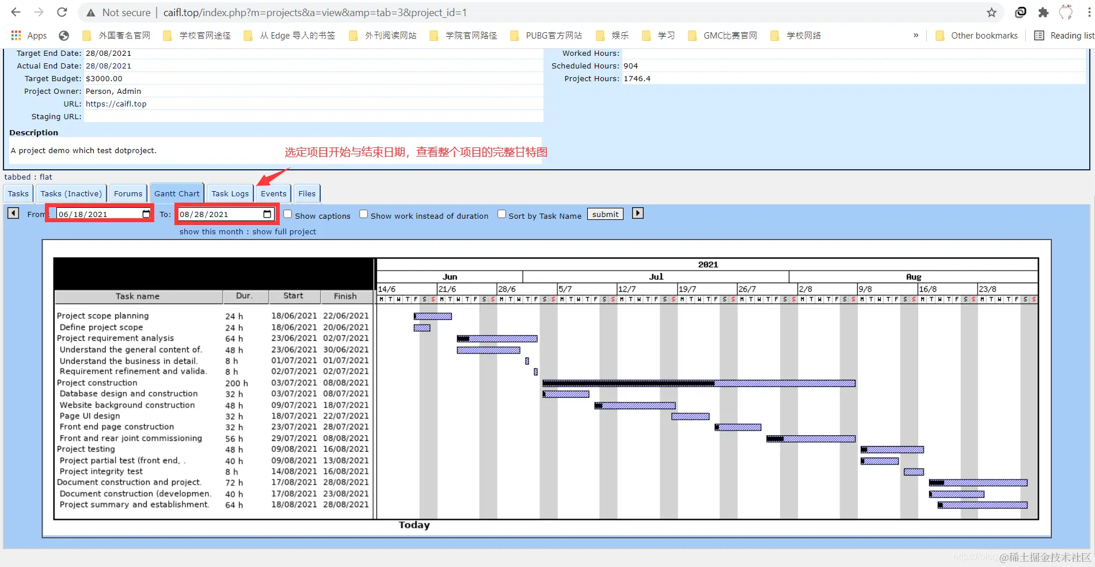Open the 学校官网途径 bookmark folder
Viewport: 1095px width, 567px height.
point(197,36)
